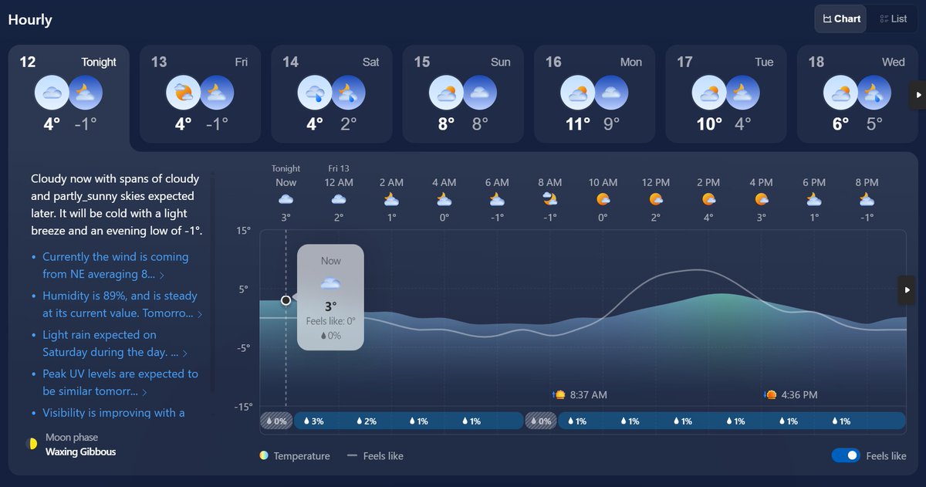Click the sunset icon at 4:36 PM

770,394
